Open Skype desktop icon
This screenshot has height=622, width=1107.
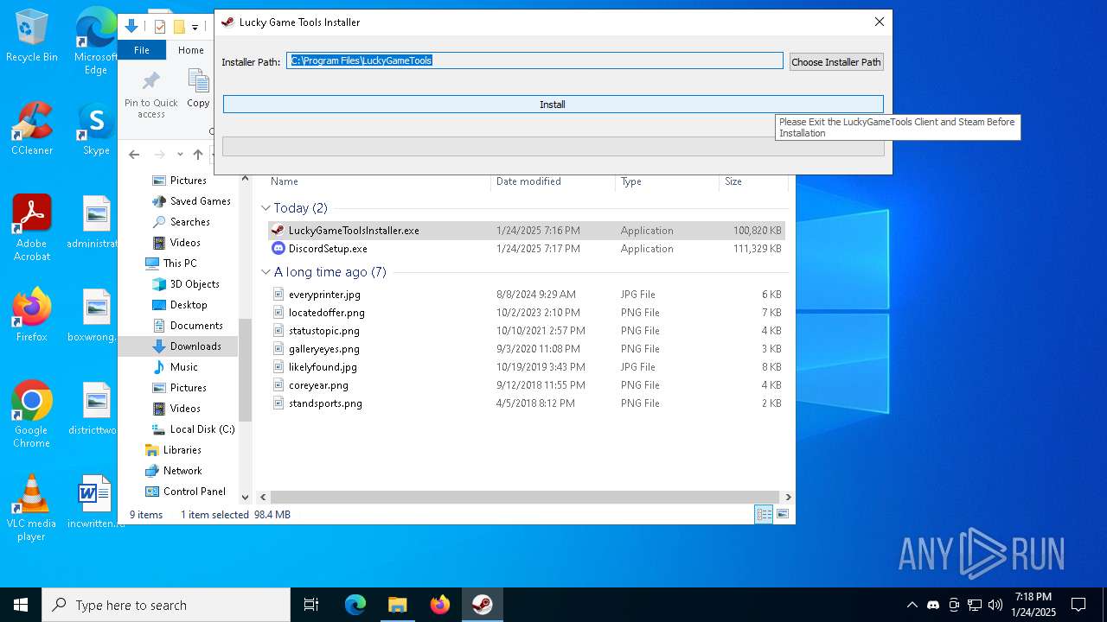click(x=96, y=130)
